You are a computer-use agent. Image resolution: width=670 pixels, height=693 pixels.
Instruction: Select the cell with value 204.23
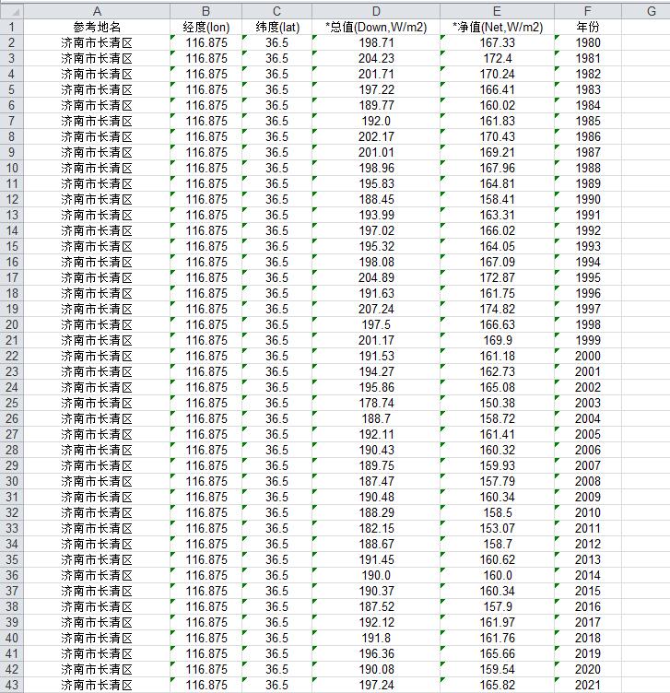tap(376, 58)
